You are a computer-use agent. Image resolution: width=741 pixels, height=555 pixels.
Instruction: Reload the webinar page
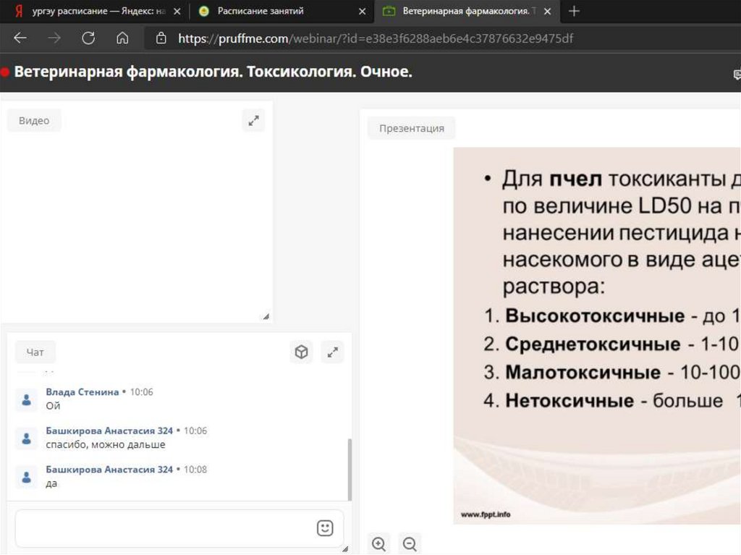coord(88,38)
